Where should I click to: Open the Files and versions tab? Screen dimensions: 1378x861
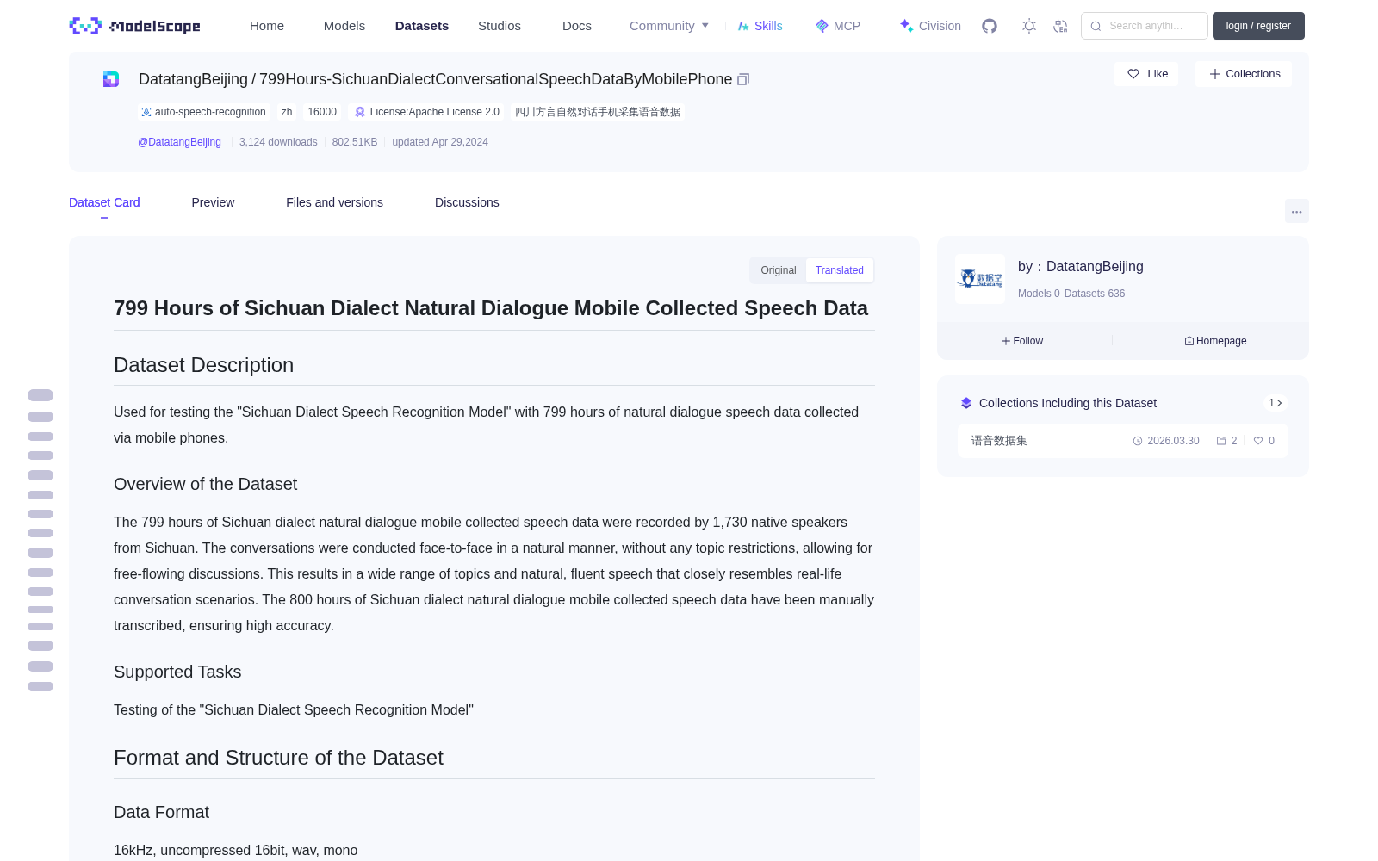[334, 202]
